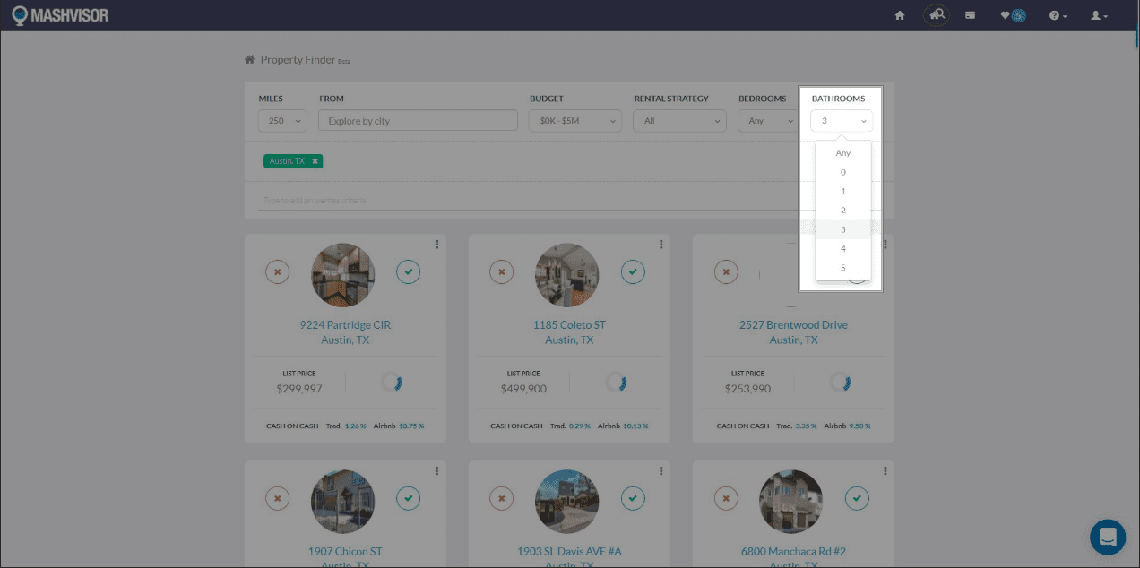Screen dimensions: 1140x568
Task: Open the user account menu
Action: click(x=1098, y=15)
